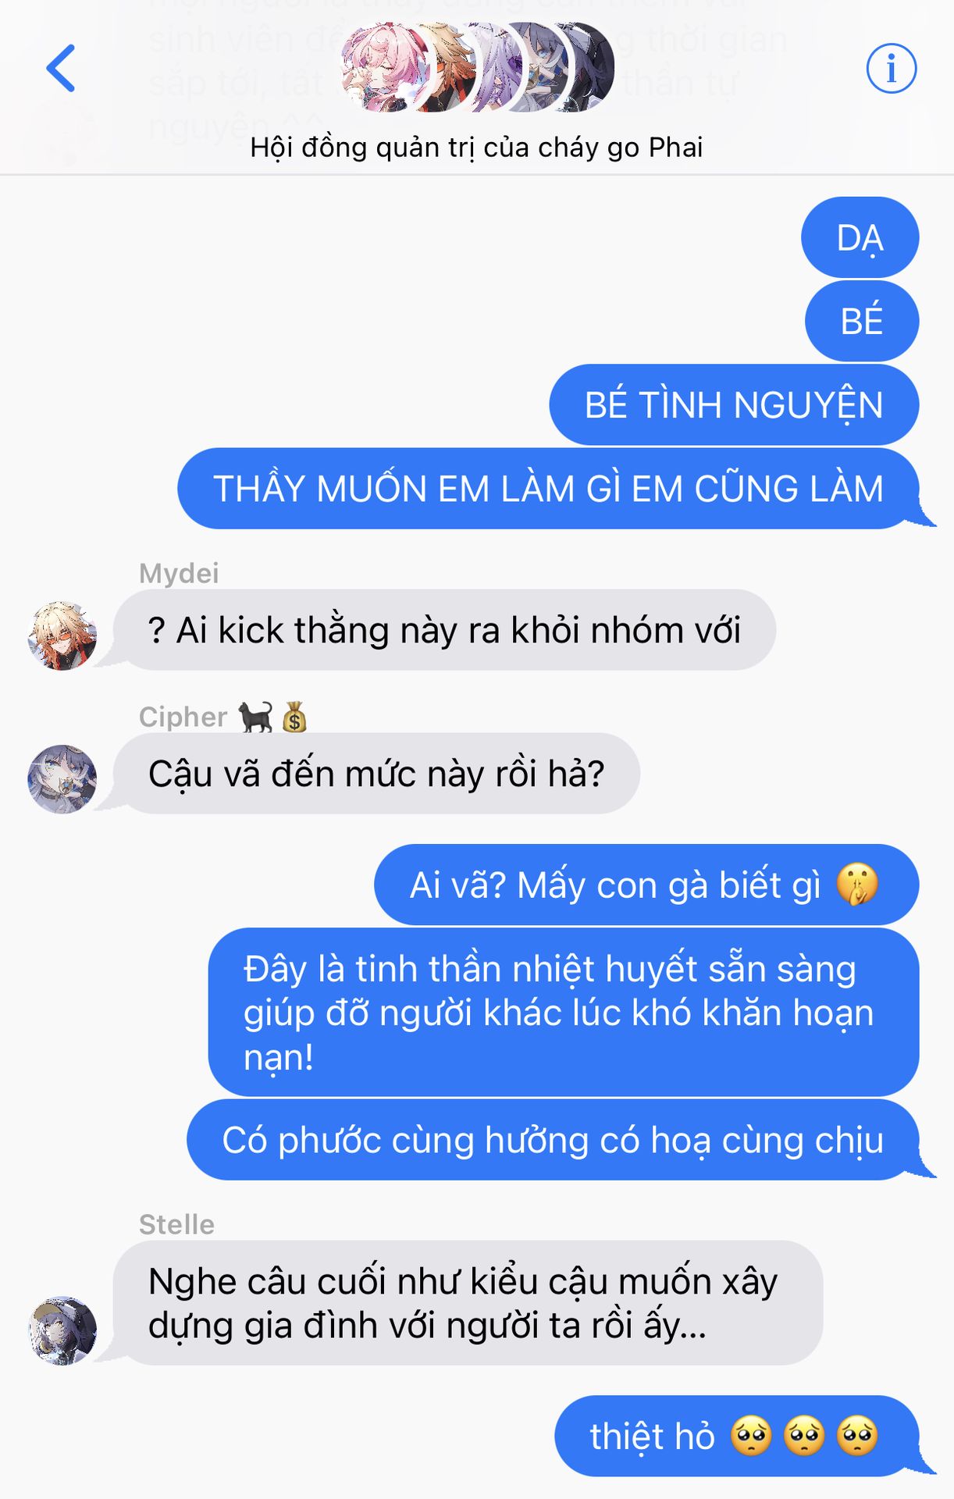Tap the "Đây là tinh thần nhiệt huyết" message
The width and height of the screenshot is (954, 1499).
(564, 1012)
